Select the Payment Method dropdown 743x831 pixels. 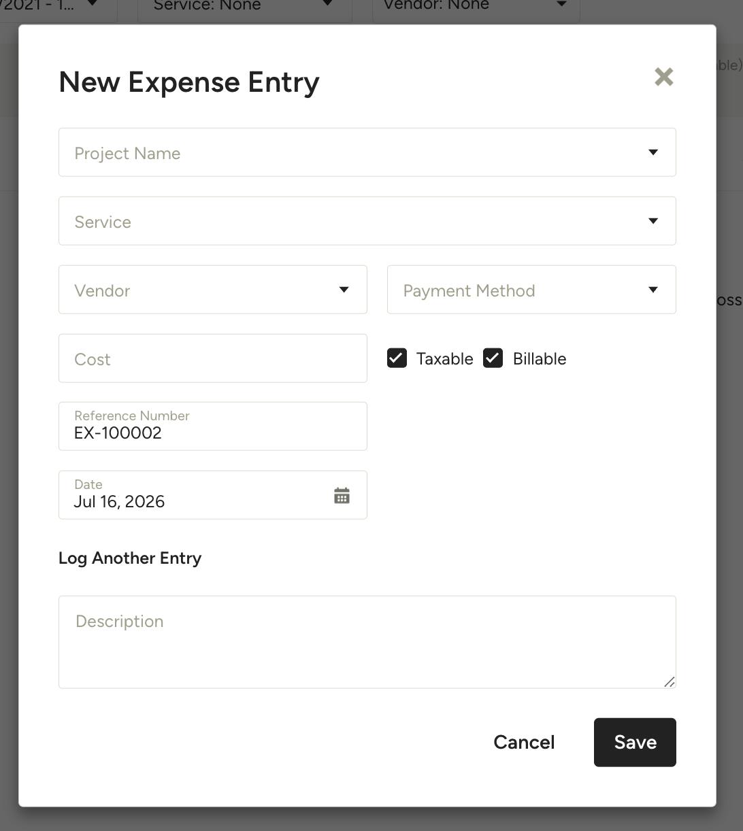[x=531, y=290]
